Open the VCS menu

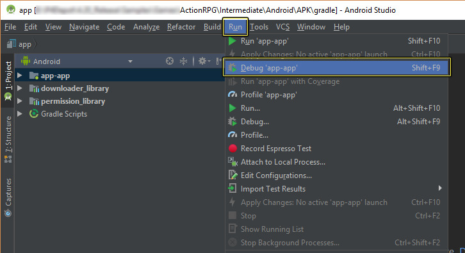[282, 27]
